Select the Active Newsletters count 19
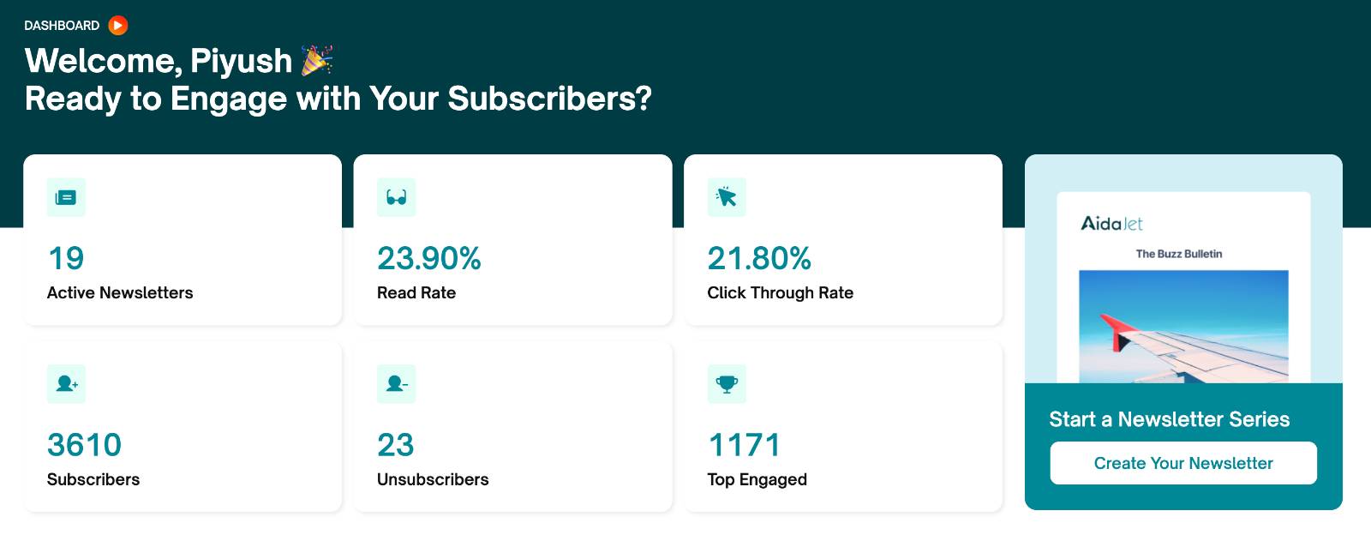 pyautogui.click(x=64, y=258)
